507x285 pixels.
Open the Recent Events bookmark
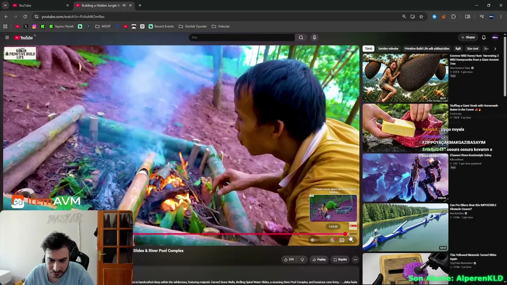click(x=161, y=27)
